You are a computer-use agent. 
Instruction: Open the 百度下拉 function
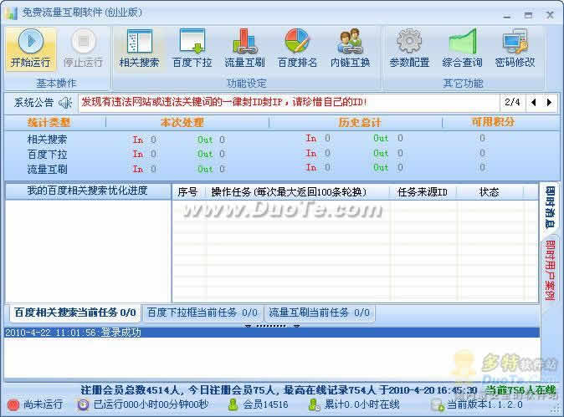tap(192, 48)
